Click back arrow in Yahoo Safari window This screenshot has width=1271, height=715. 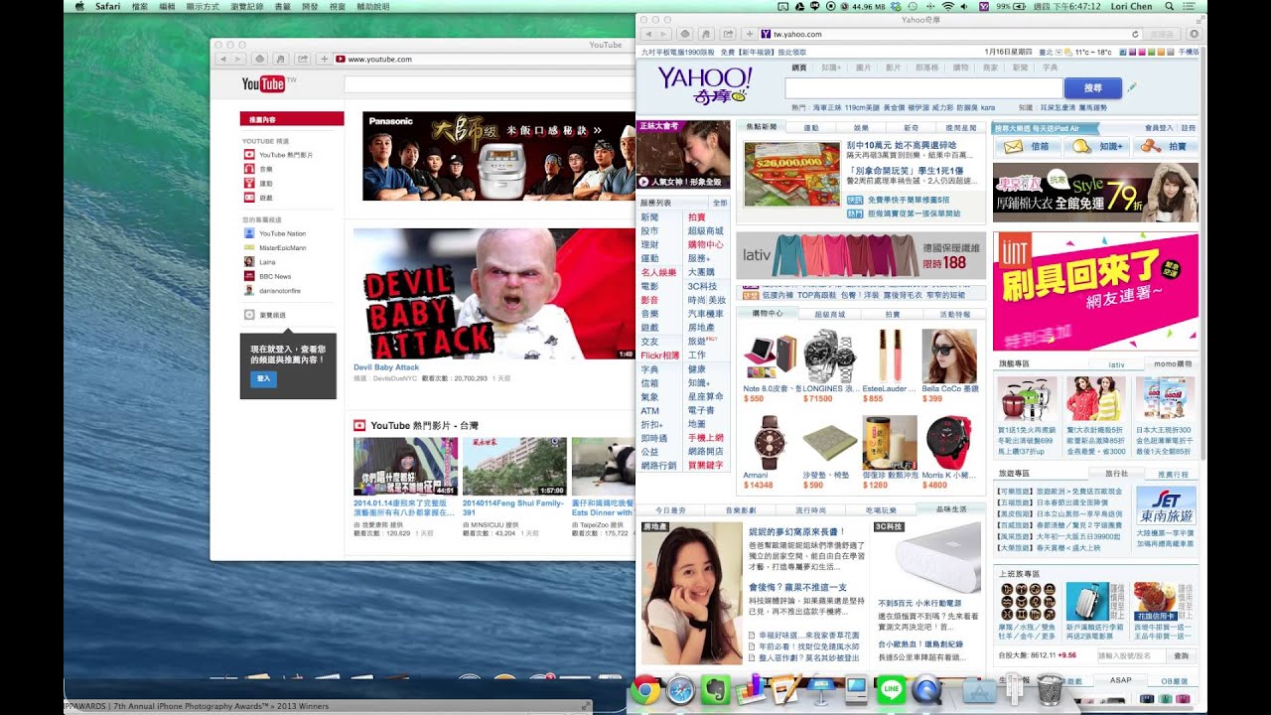(x=650, y=34)
